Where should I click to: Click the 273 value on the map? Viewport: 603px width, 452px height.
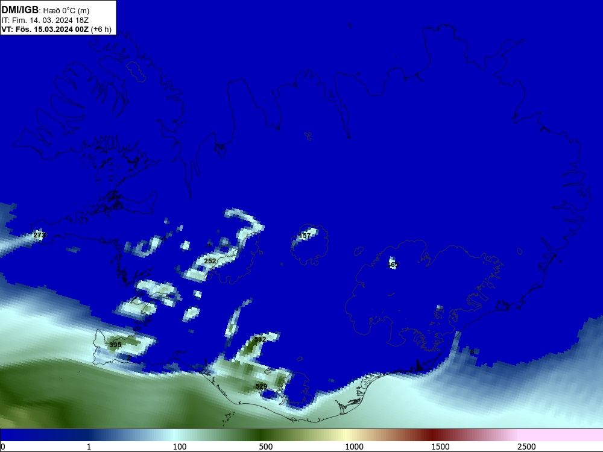(39, 235)
